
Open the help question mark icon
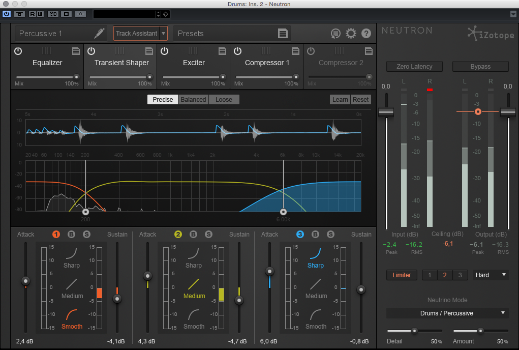click(366, 34)
